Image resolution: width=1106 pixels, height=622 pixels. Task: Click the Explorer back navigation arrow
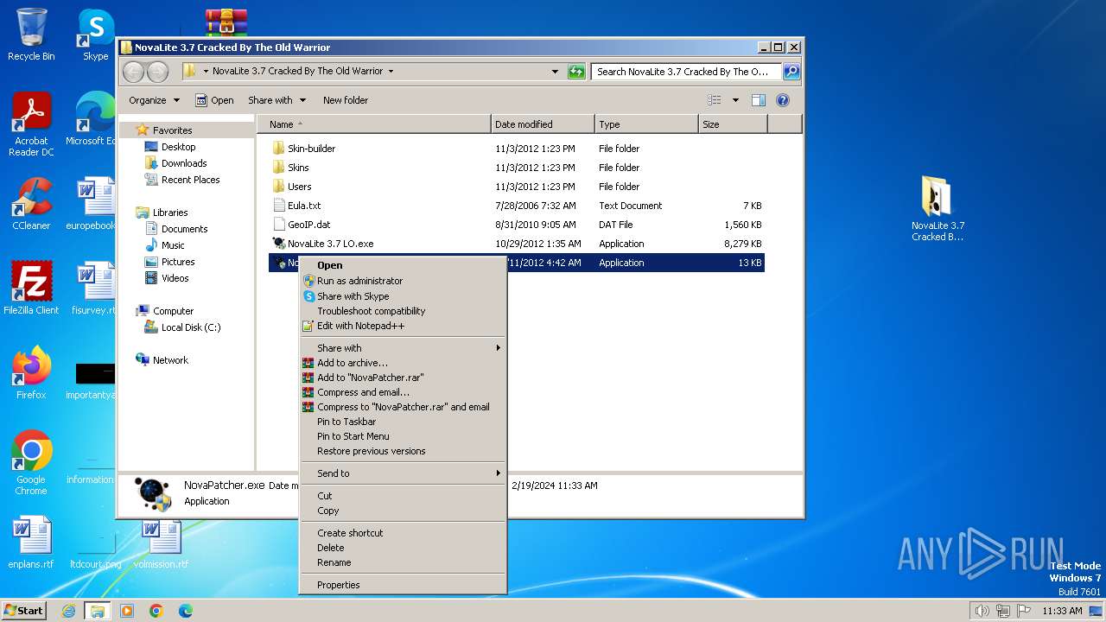[133, 72]
